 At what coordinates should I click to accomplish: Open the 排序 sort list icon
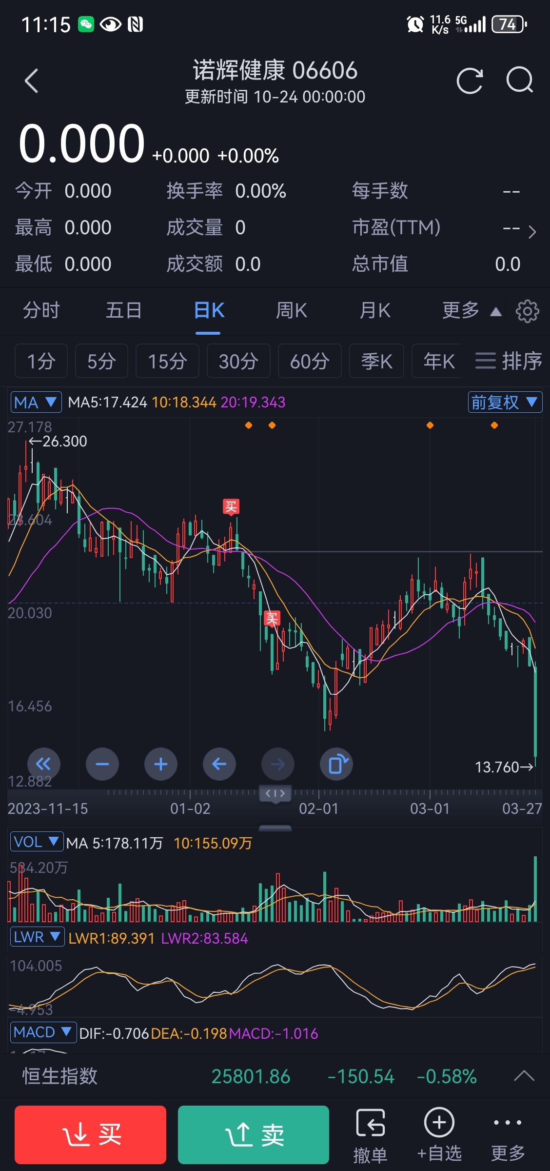[x=509, y=361]
